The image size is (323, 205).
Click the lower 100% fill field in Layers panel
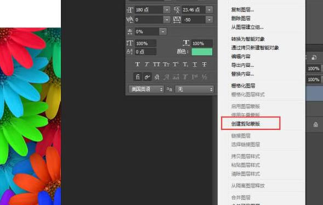click(x=314, y=79)
